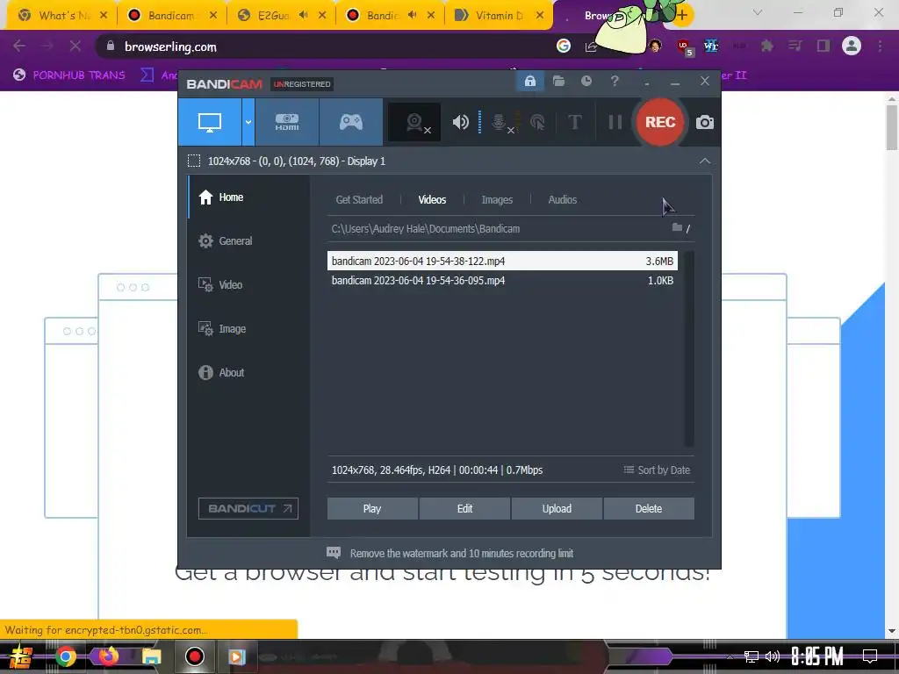Toggle the webcam overlay icon
The width and height of the screenshot is (899, 674).
pos(414,122)
